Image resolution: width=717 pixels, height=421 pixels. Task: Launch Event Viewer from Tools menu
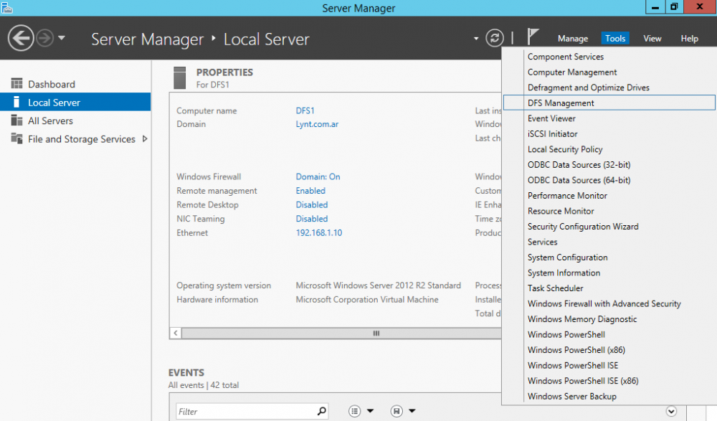coord(551,118)
